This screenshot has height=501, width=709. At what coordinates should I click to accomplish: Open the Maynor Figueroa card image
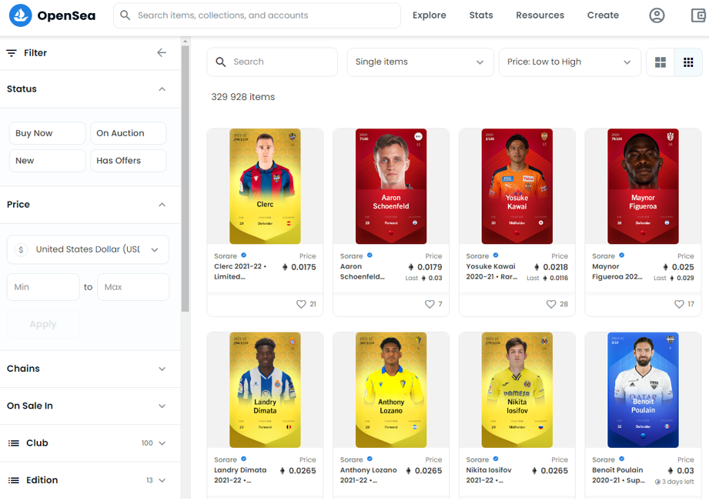643,186
